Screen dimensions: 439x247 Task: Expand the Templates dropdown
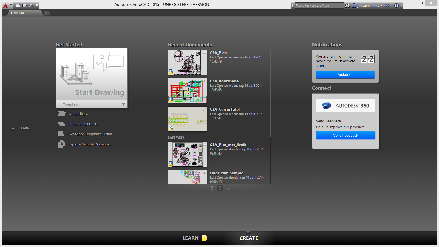92,105
